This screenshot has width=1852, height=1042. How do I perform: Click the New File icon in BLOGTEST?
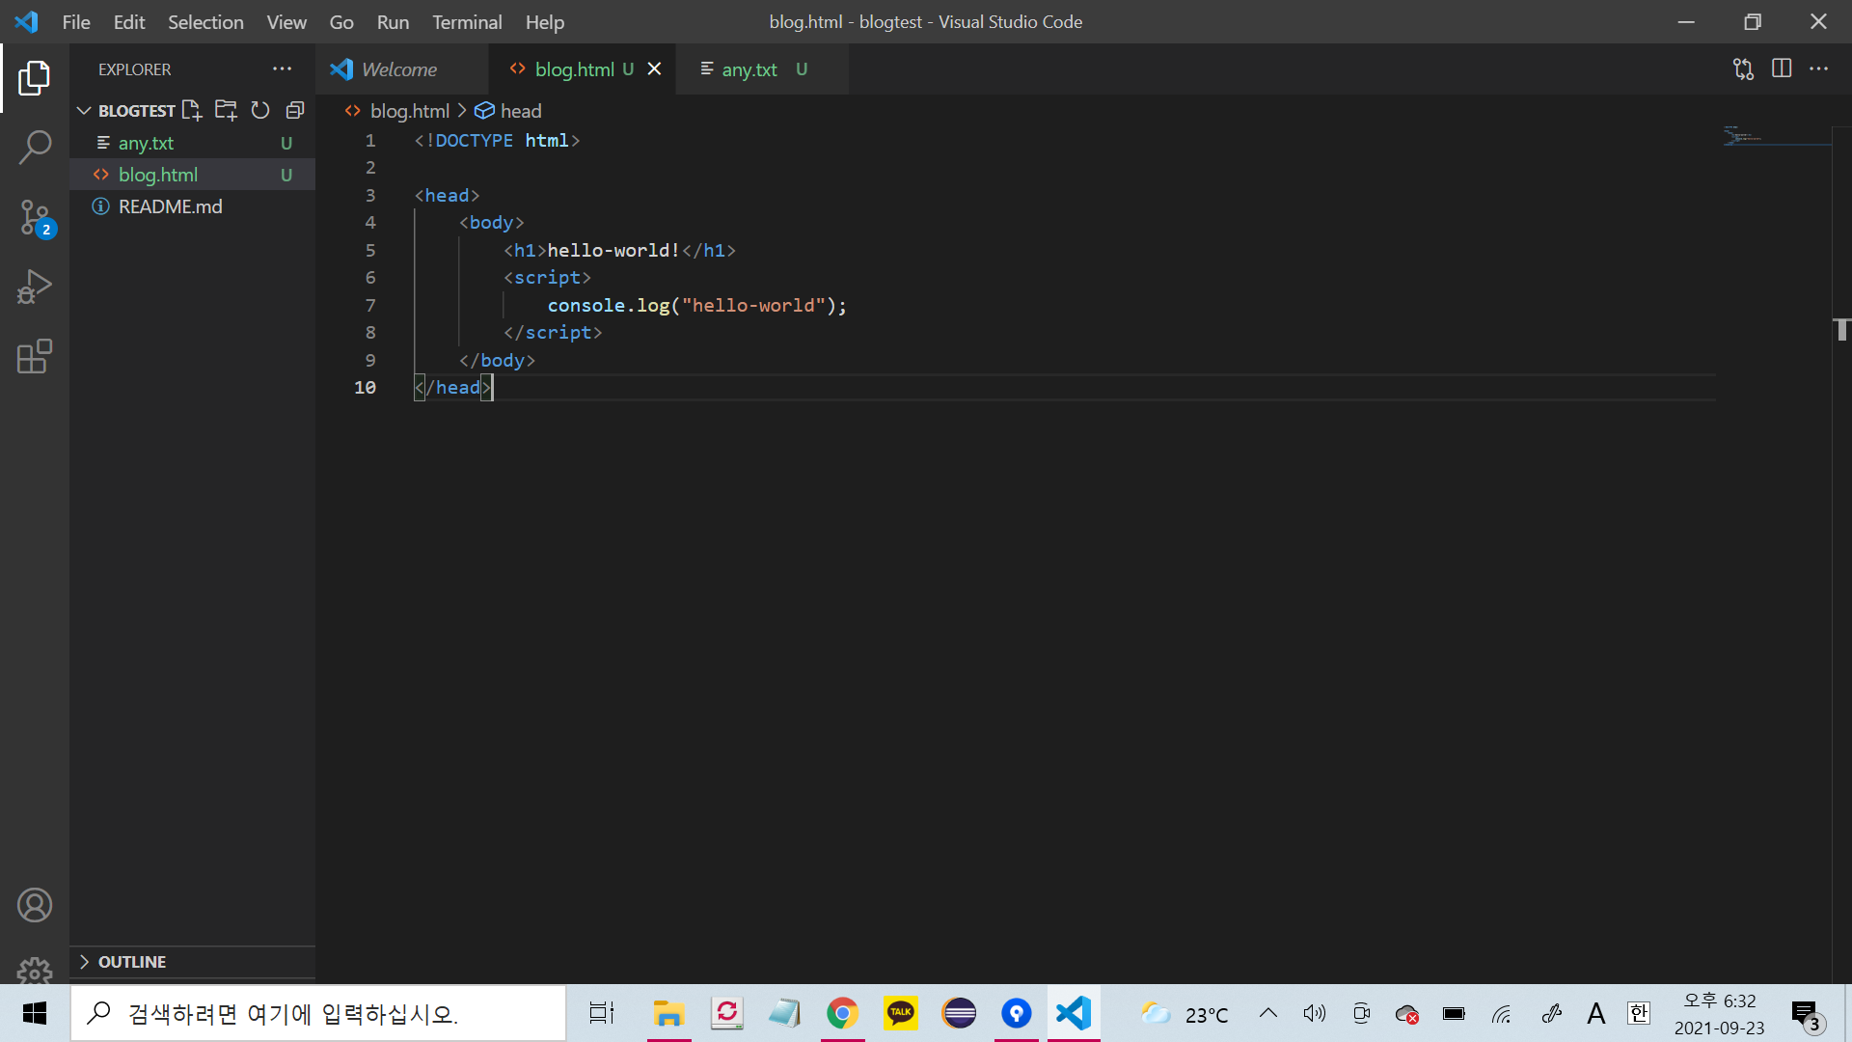coord(192,110)
